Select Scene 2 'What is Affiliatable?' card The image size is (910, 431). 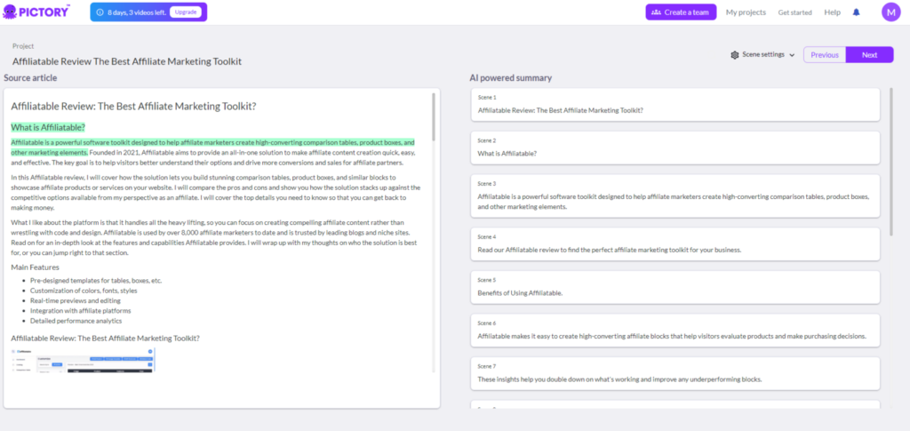pos(675,148)
